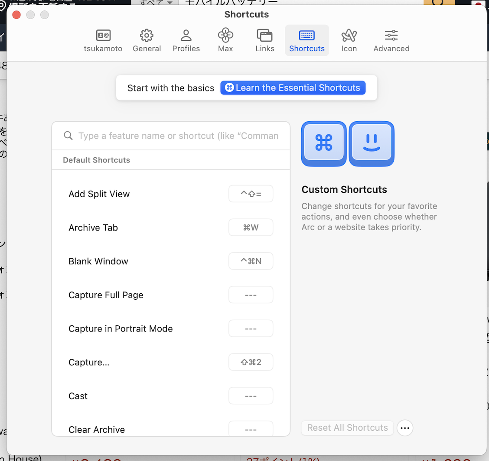Close the Shortcuts settings window
Screen dimensions: 489x461
tap(16, 15)
